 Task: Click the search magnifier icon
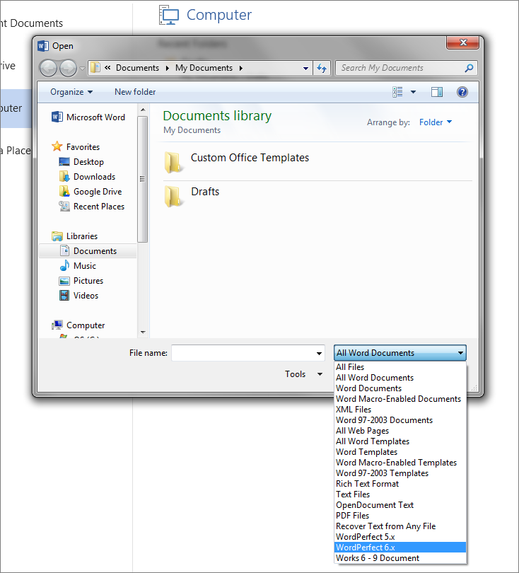point(469,68)
